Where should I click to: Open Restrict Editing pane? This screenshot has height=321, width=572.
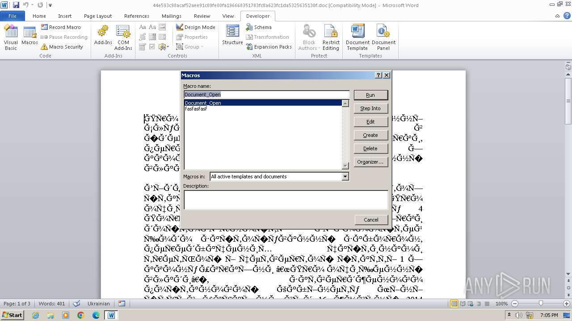pyautogui.click(x=331, y=37)
